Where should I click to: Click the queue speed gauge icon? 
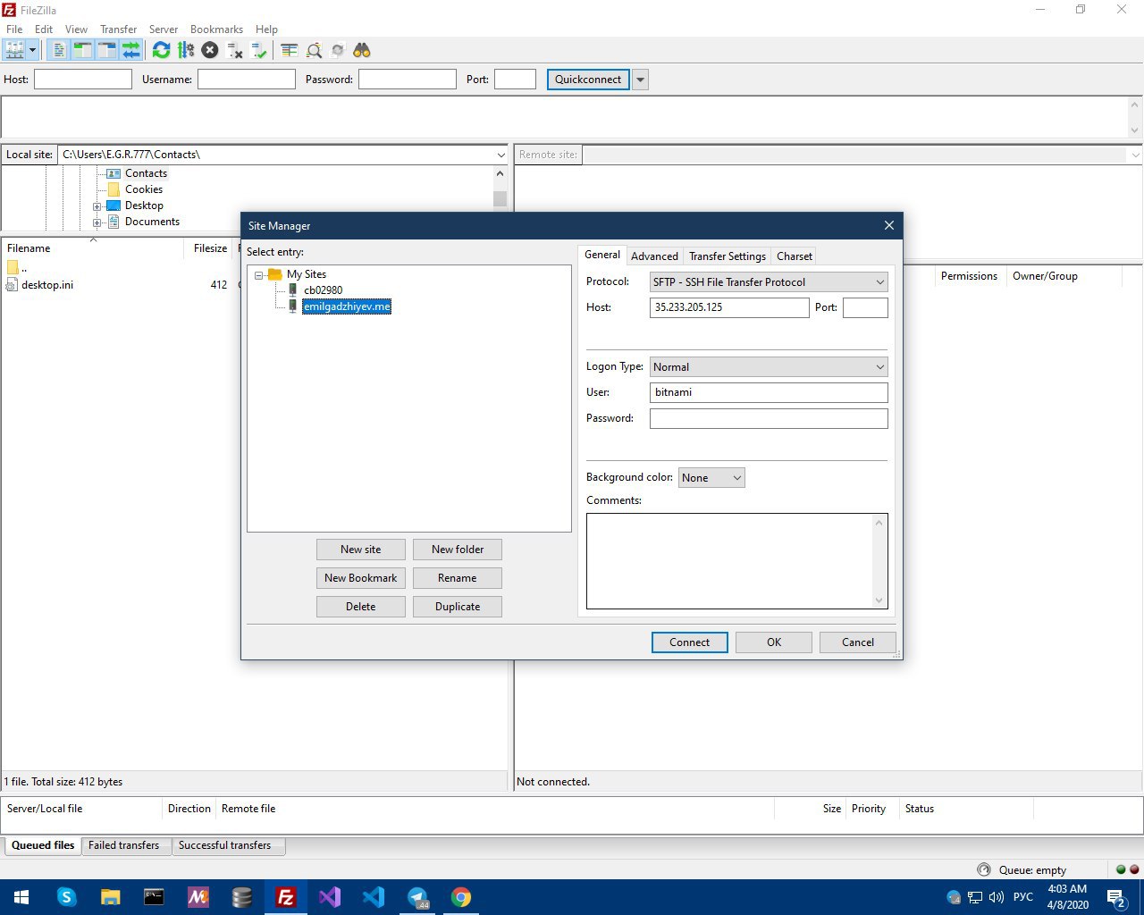coord(984,869)
